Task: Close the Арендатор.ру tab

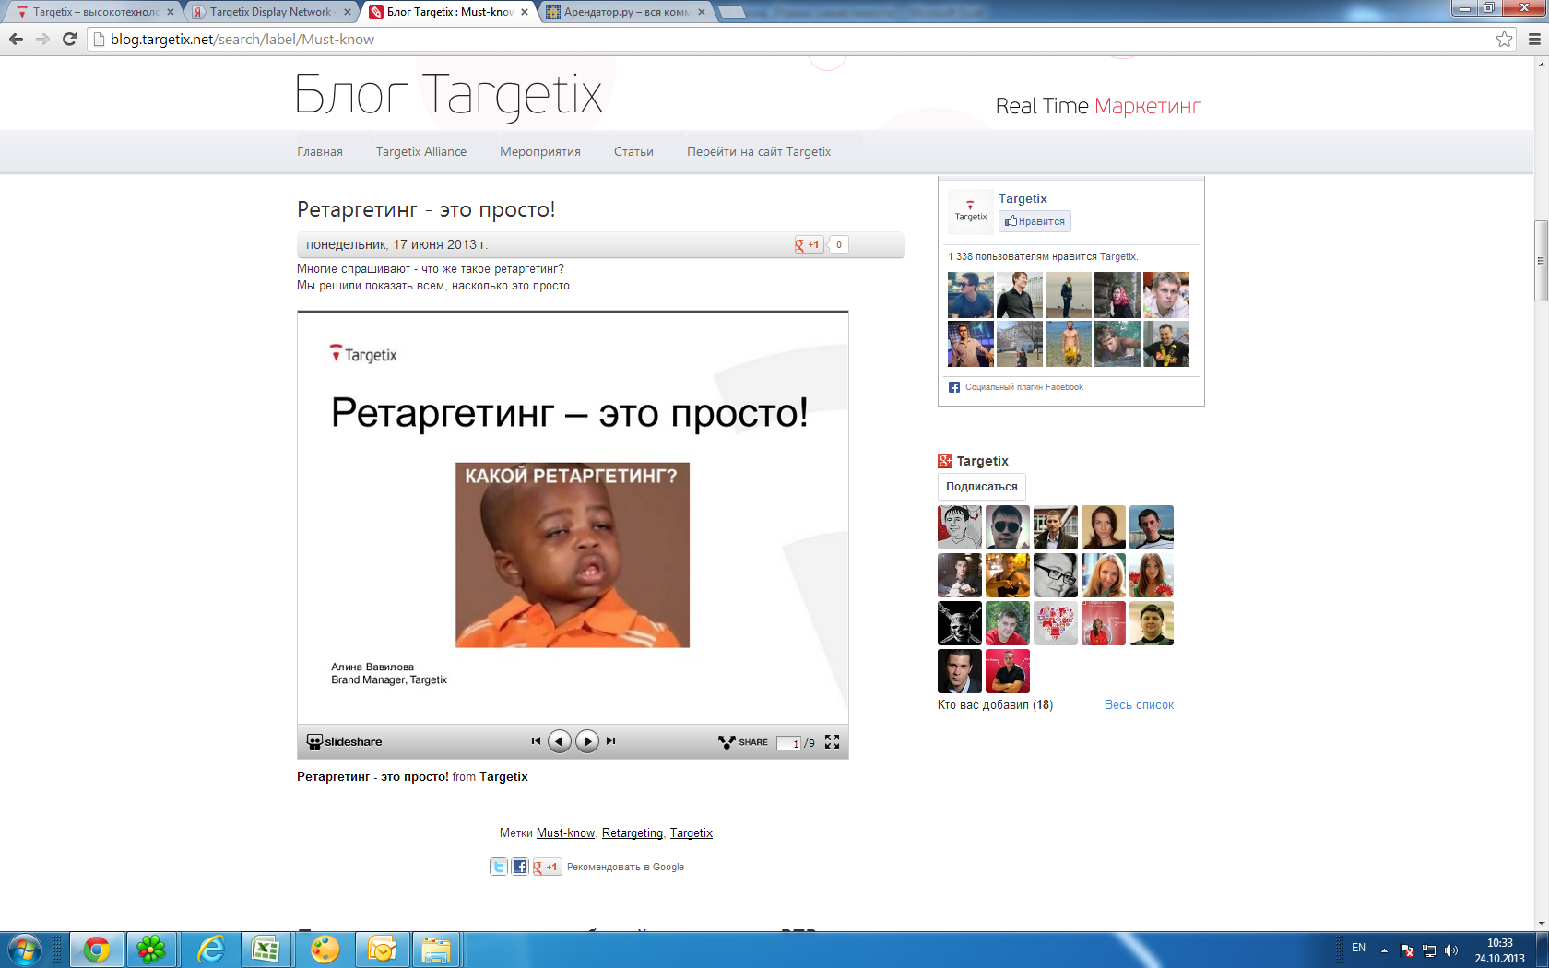Action: click(702, 12)
